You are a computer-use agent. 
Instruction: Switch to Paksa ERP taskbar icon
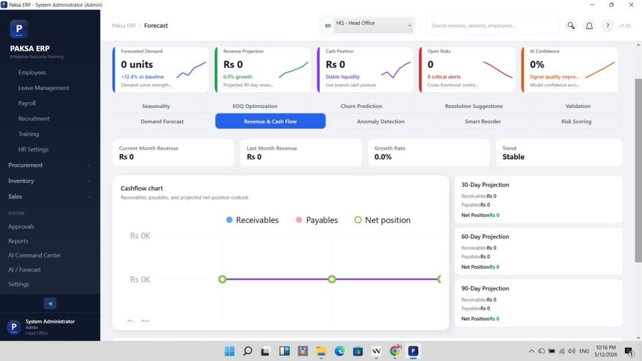pos(413,351)
